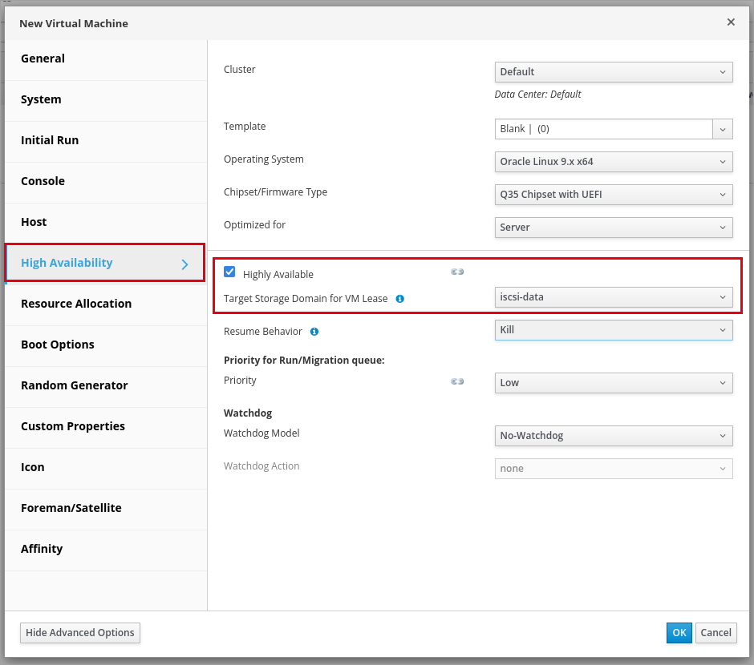Click the link icon next to Priority
Screen dimensions: 754x665
[457, 381]
